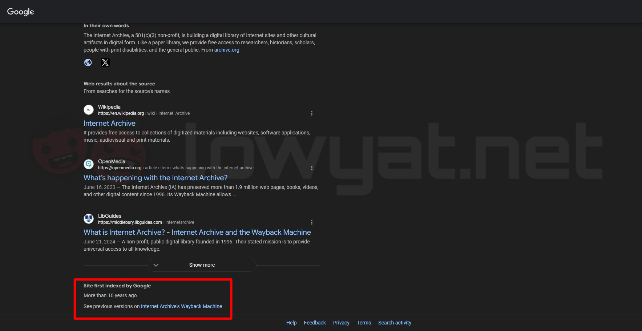This screenshot has height=331, width=642.
Task: Open the archive.org link
Action: (227, 50)
